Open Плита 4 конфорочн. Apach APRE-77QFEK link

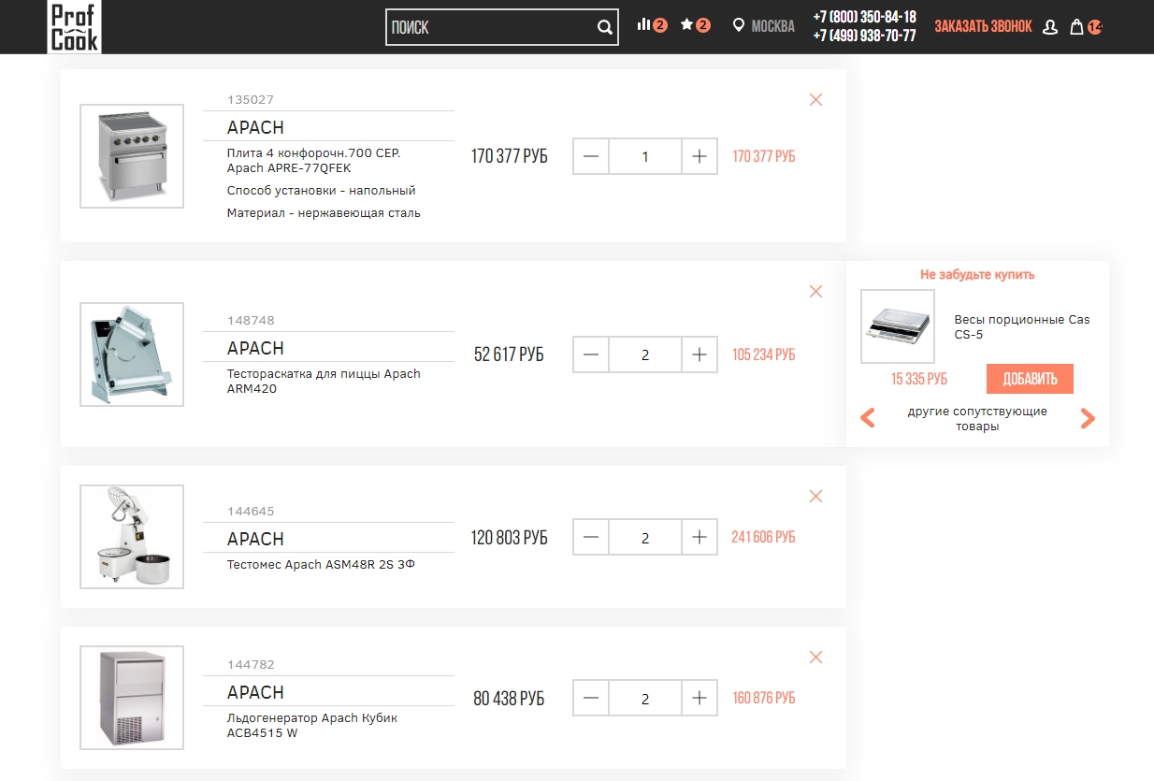(313, 160)
